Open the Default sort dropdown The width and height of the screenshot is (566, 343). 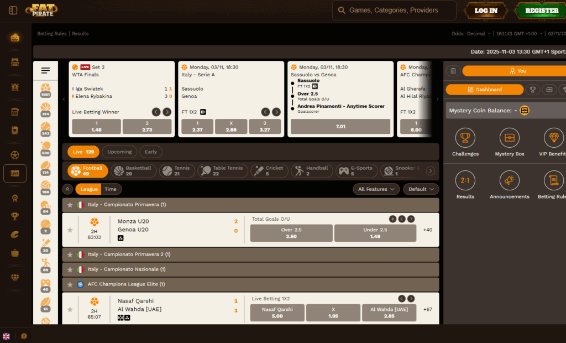coord(421,189)
